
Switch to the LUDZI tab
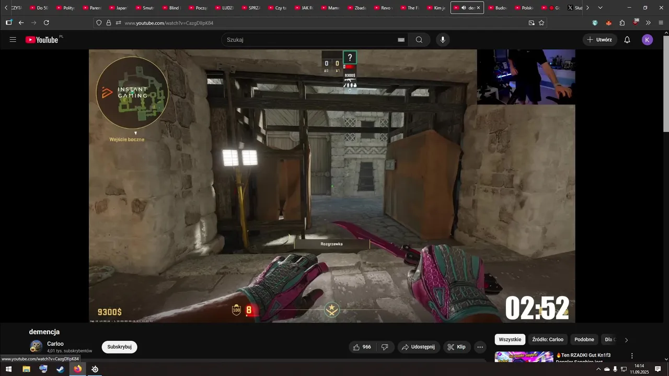coord(224,8)
